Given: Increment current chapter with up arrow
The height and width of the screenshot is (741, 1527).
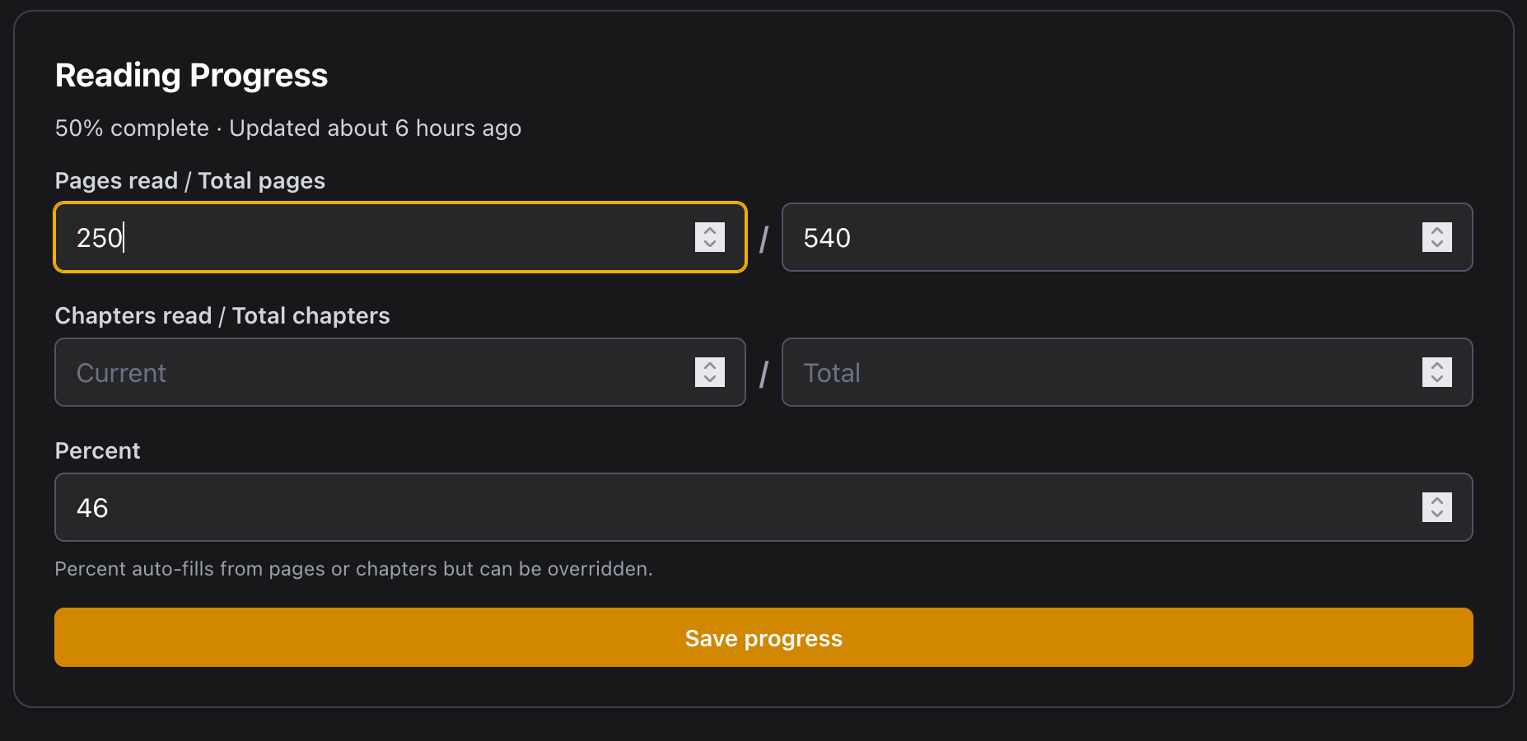Looking at the screenshot, I should point(709,366).
